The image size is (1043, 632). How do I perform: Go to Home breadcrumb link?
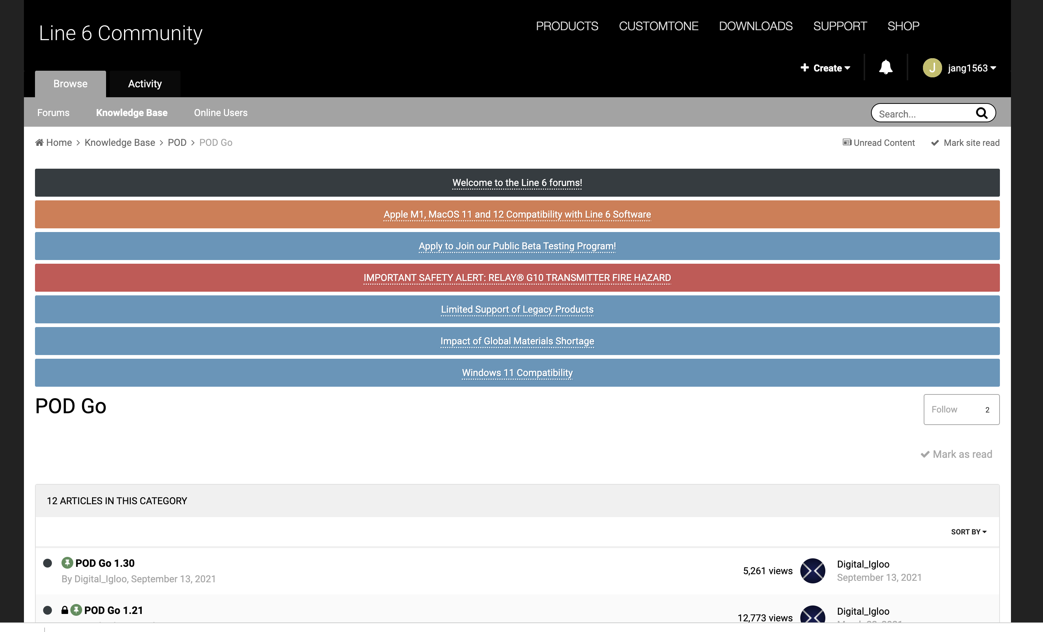(59, 142)
